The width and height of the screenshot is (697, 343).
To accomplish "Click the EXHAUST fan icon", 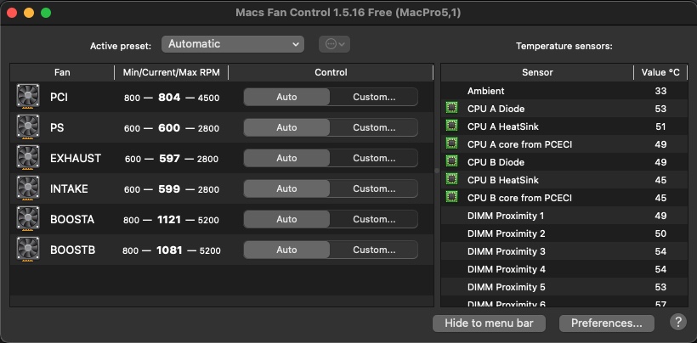I will 28,158.
